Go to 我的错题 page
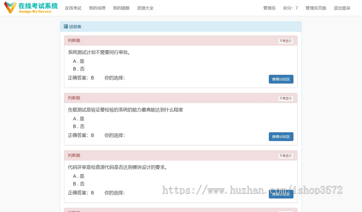 click(x=121, y=8)
